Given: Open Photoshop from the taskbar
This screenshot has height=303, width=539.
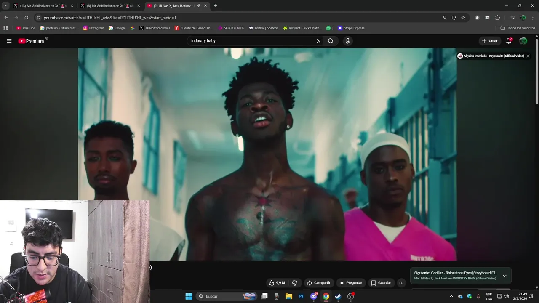Looking at the screenshot, I should coord(301,296).
